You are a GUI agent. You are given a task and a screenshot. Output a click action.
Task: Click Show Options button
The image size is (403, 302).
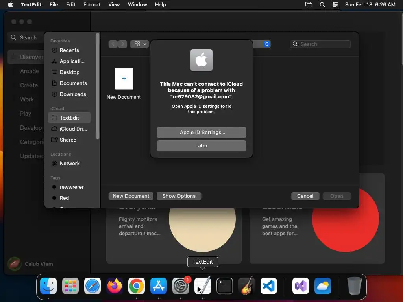pos(179,196)
